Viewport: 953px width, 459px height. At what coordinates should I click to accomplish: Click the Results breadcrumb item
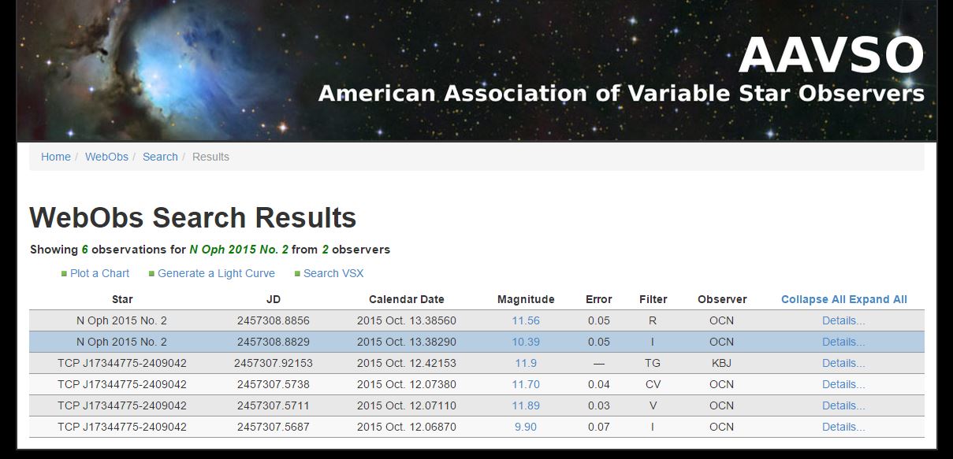210,157
